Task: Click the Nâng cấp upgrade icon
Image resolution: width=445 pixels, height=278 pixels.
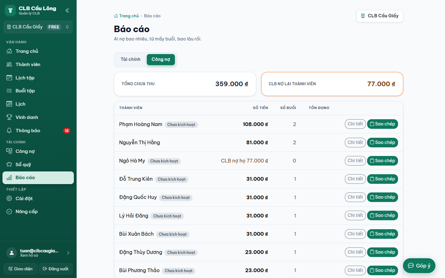Action: coord(9,212)
